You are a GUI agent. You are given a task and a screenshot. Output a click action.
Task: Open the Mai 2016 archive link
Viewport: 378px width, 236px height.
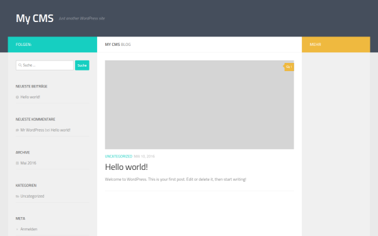pos(28,163)
